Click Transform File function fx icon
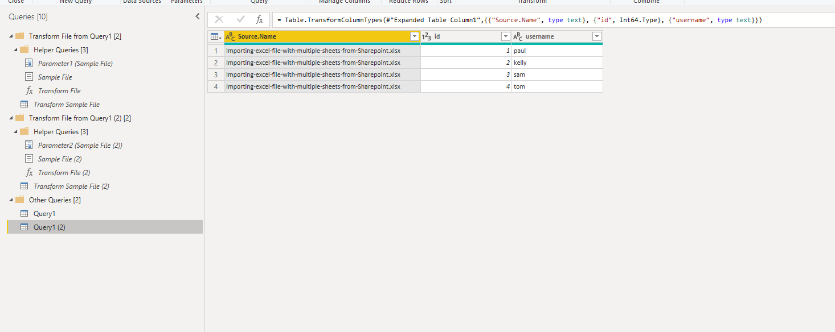 click(x=29, y=90)
